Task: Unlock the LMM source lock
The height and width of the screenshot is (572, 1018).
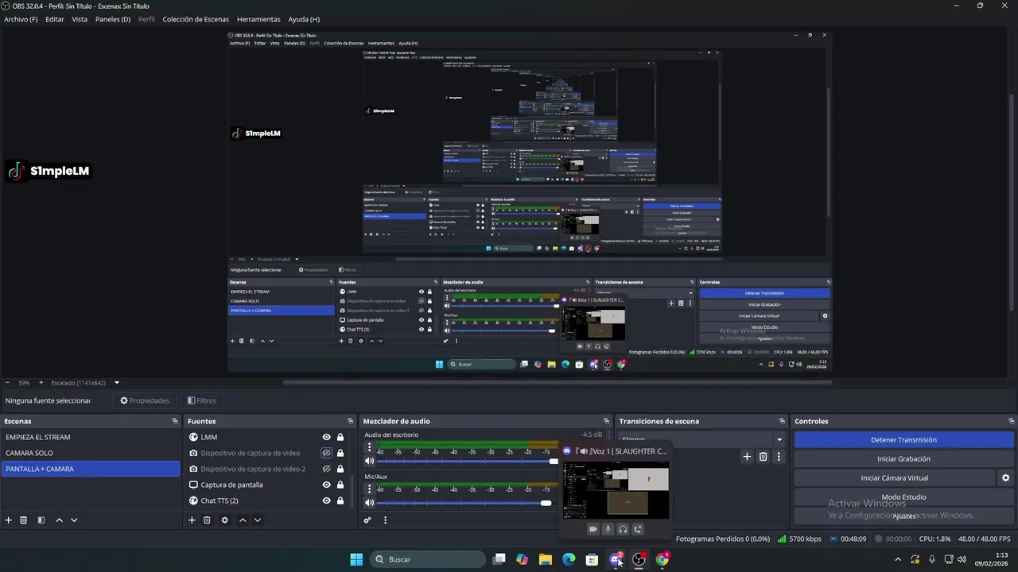Action: 340,437
